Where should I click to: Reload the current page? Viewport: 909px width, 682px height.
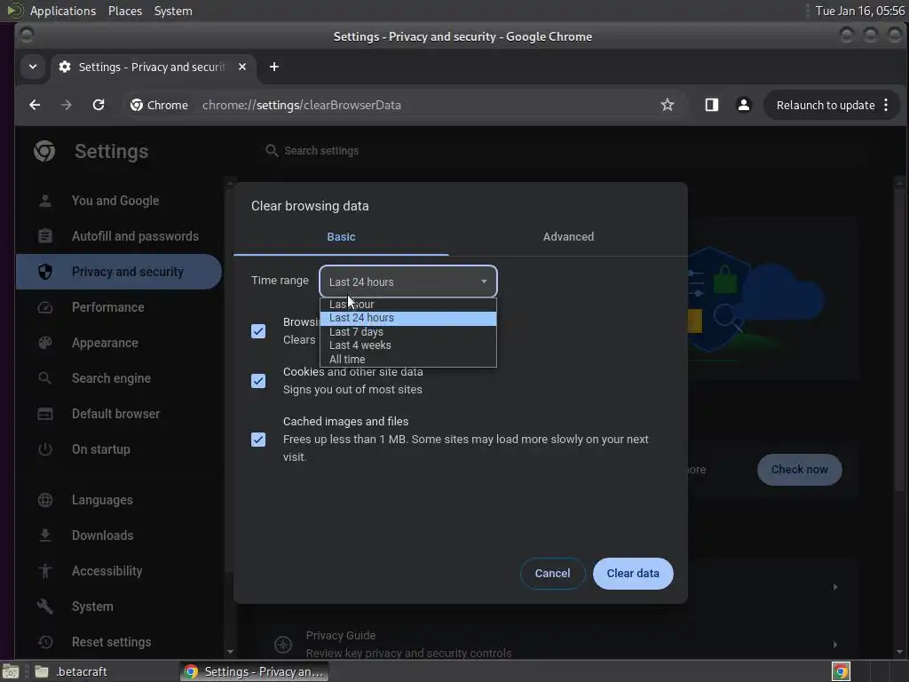click(99, 105)
